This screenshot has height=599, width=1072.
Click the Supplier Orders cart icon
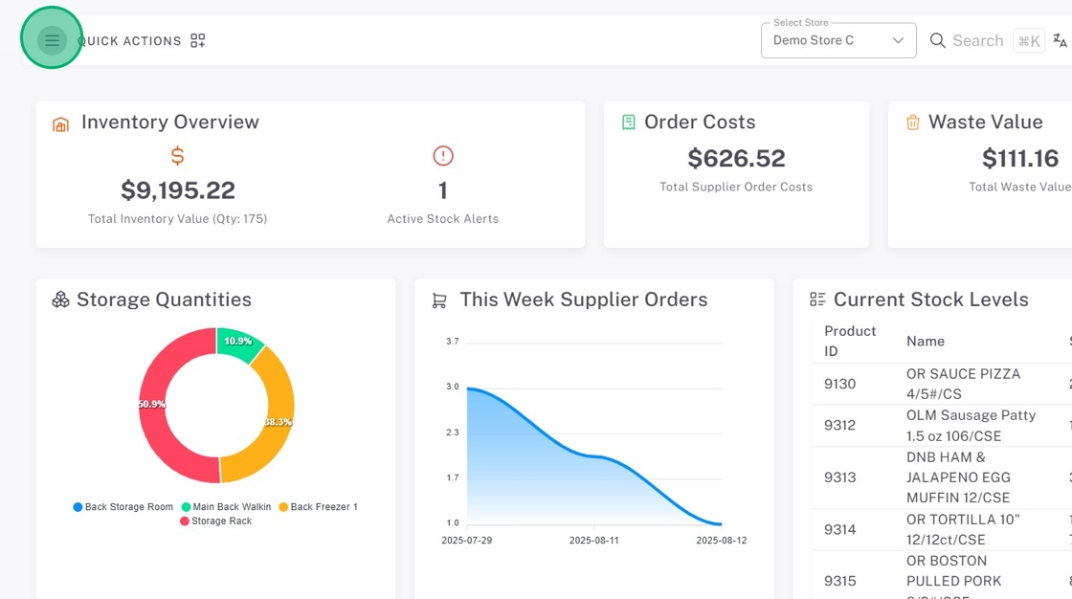439,300
